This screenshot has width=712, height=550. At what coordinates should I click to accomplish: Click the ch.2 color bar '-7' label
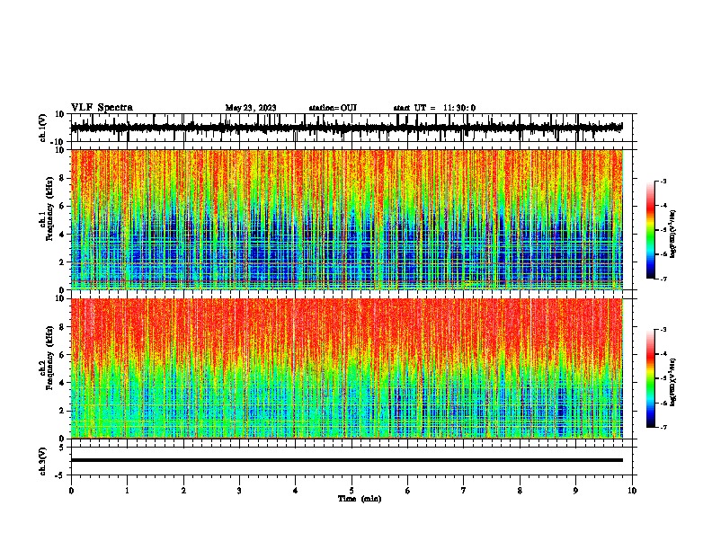point(663,428)
